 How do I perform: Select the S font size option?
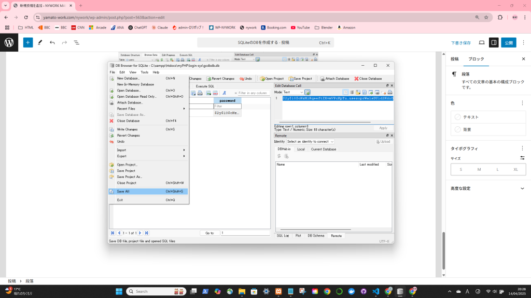coord(460,169)
